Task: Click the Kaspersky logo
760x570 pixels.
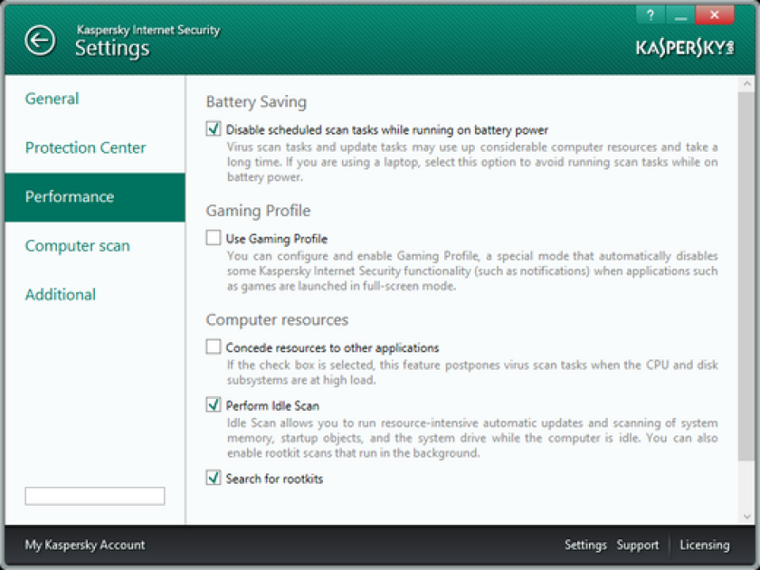Action: coord(684,48)
